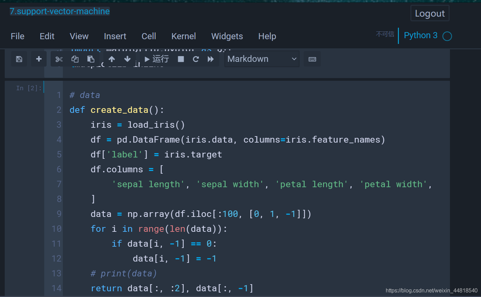This screenshot has width=481, height=297.
Task: Click the save notebook icon
Action: [x=19, y=59]
